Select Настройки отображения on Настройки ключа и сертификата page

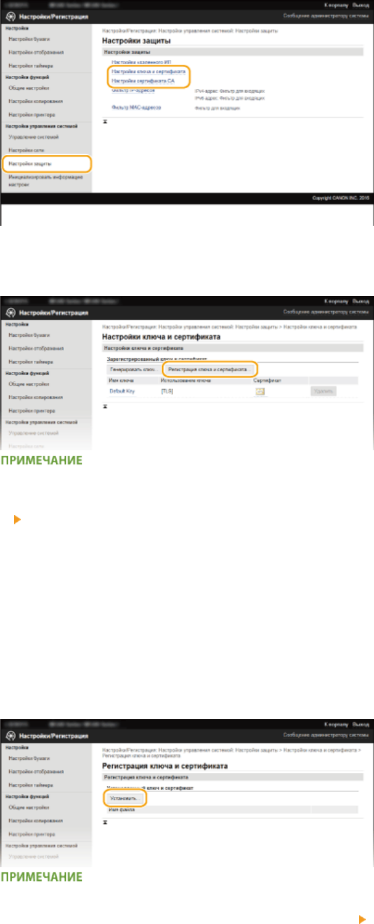[36, 348]
